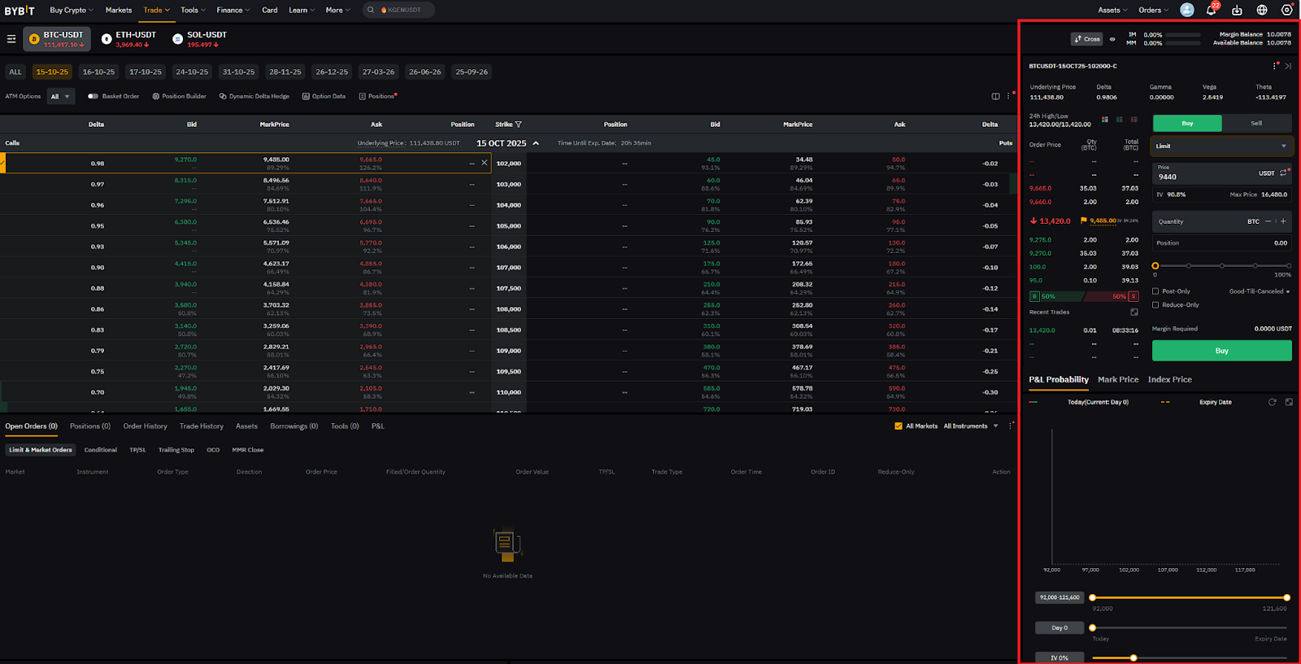Click the table layout icon above option chain
1301x664 pixels.
995,96
